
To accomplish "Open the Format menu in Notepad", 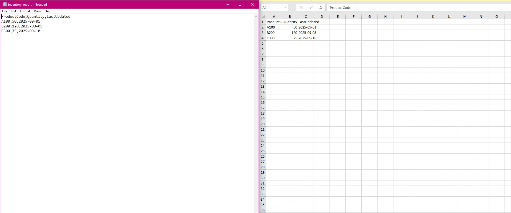I will coord(25,11).
